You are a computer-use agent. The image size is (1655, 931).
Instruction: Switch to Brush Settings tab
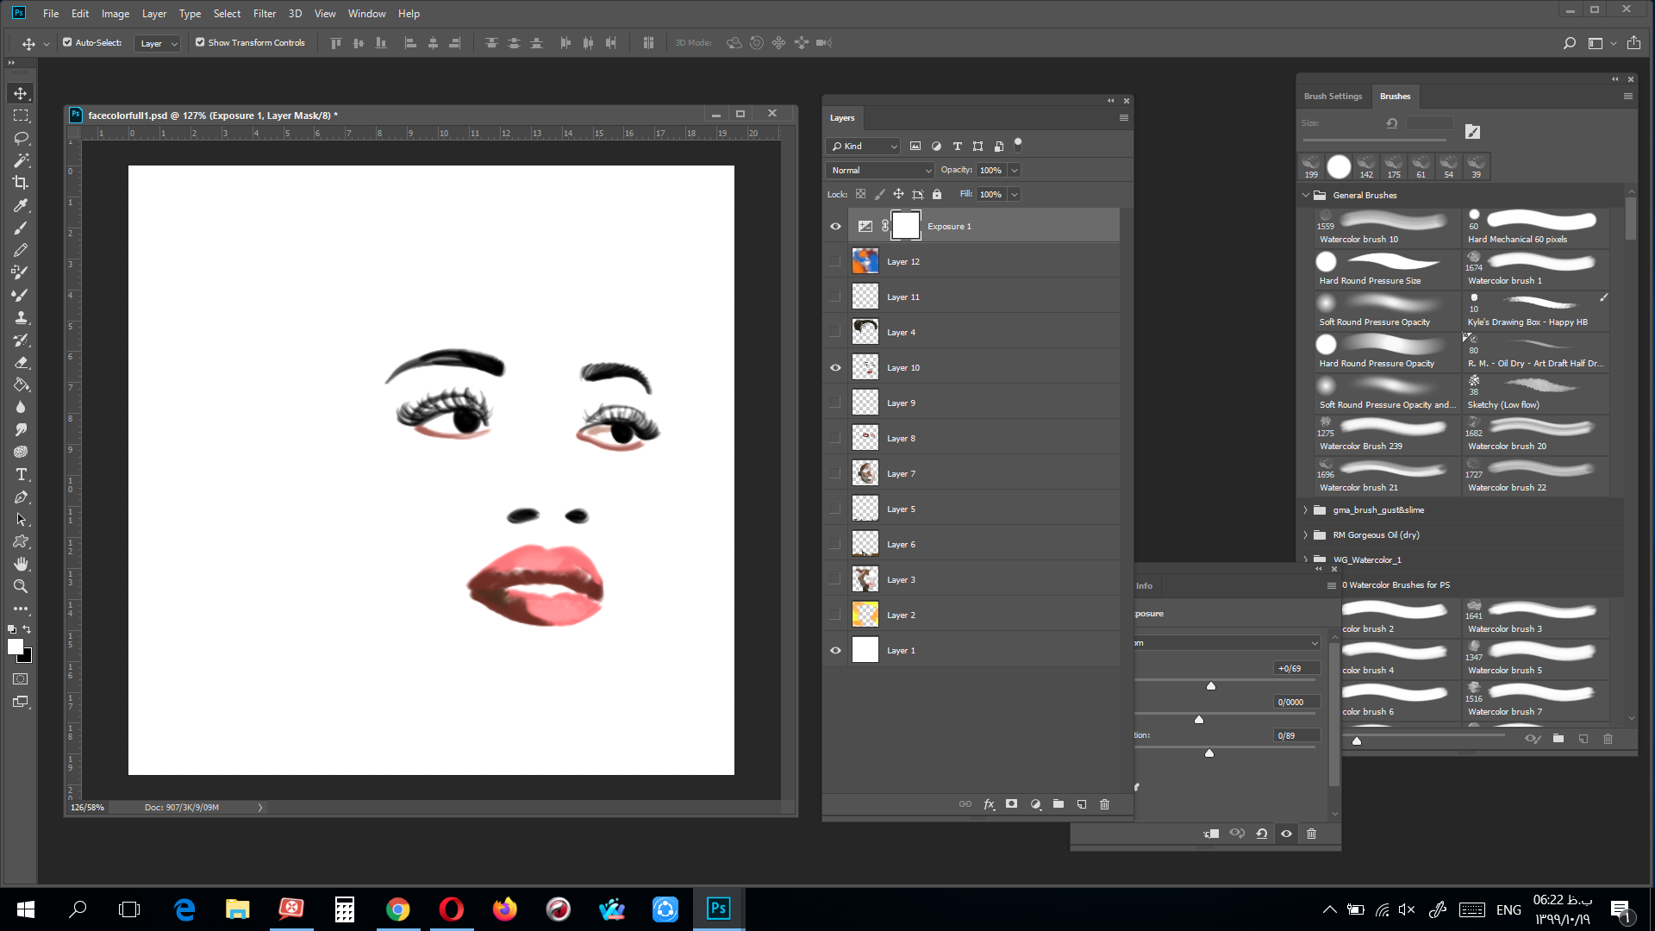[1333, 97]
